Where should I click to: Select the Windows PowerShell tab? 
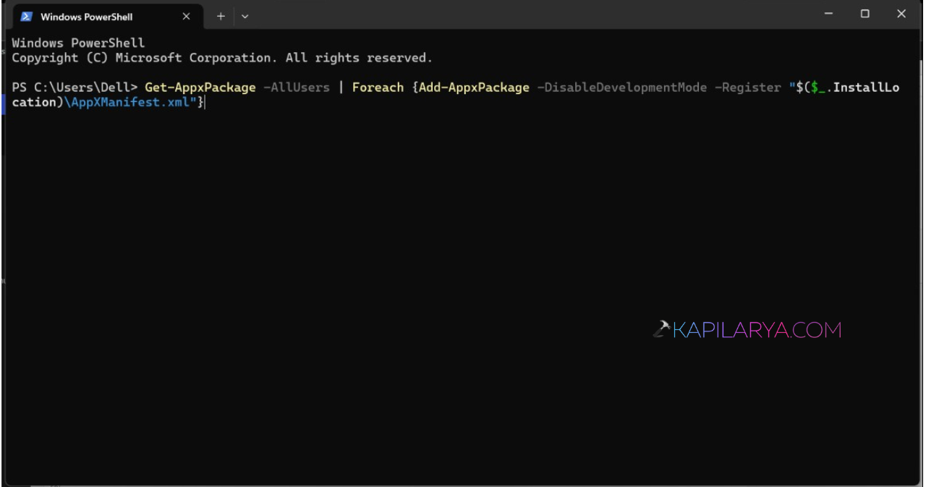point(108,17)
